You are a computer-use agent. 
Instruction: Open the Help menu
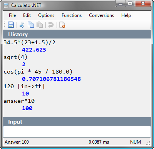tap(126, 15)
